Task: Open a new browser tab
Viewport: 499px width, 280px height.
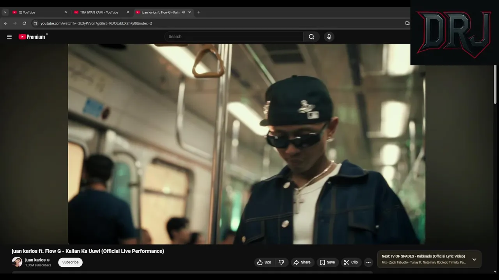Action: pos(199,12)
